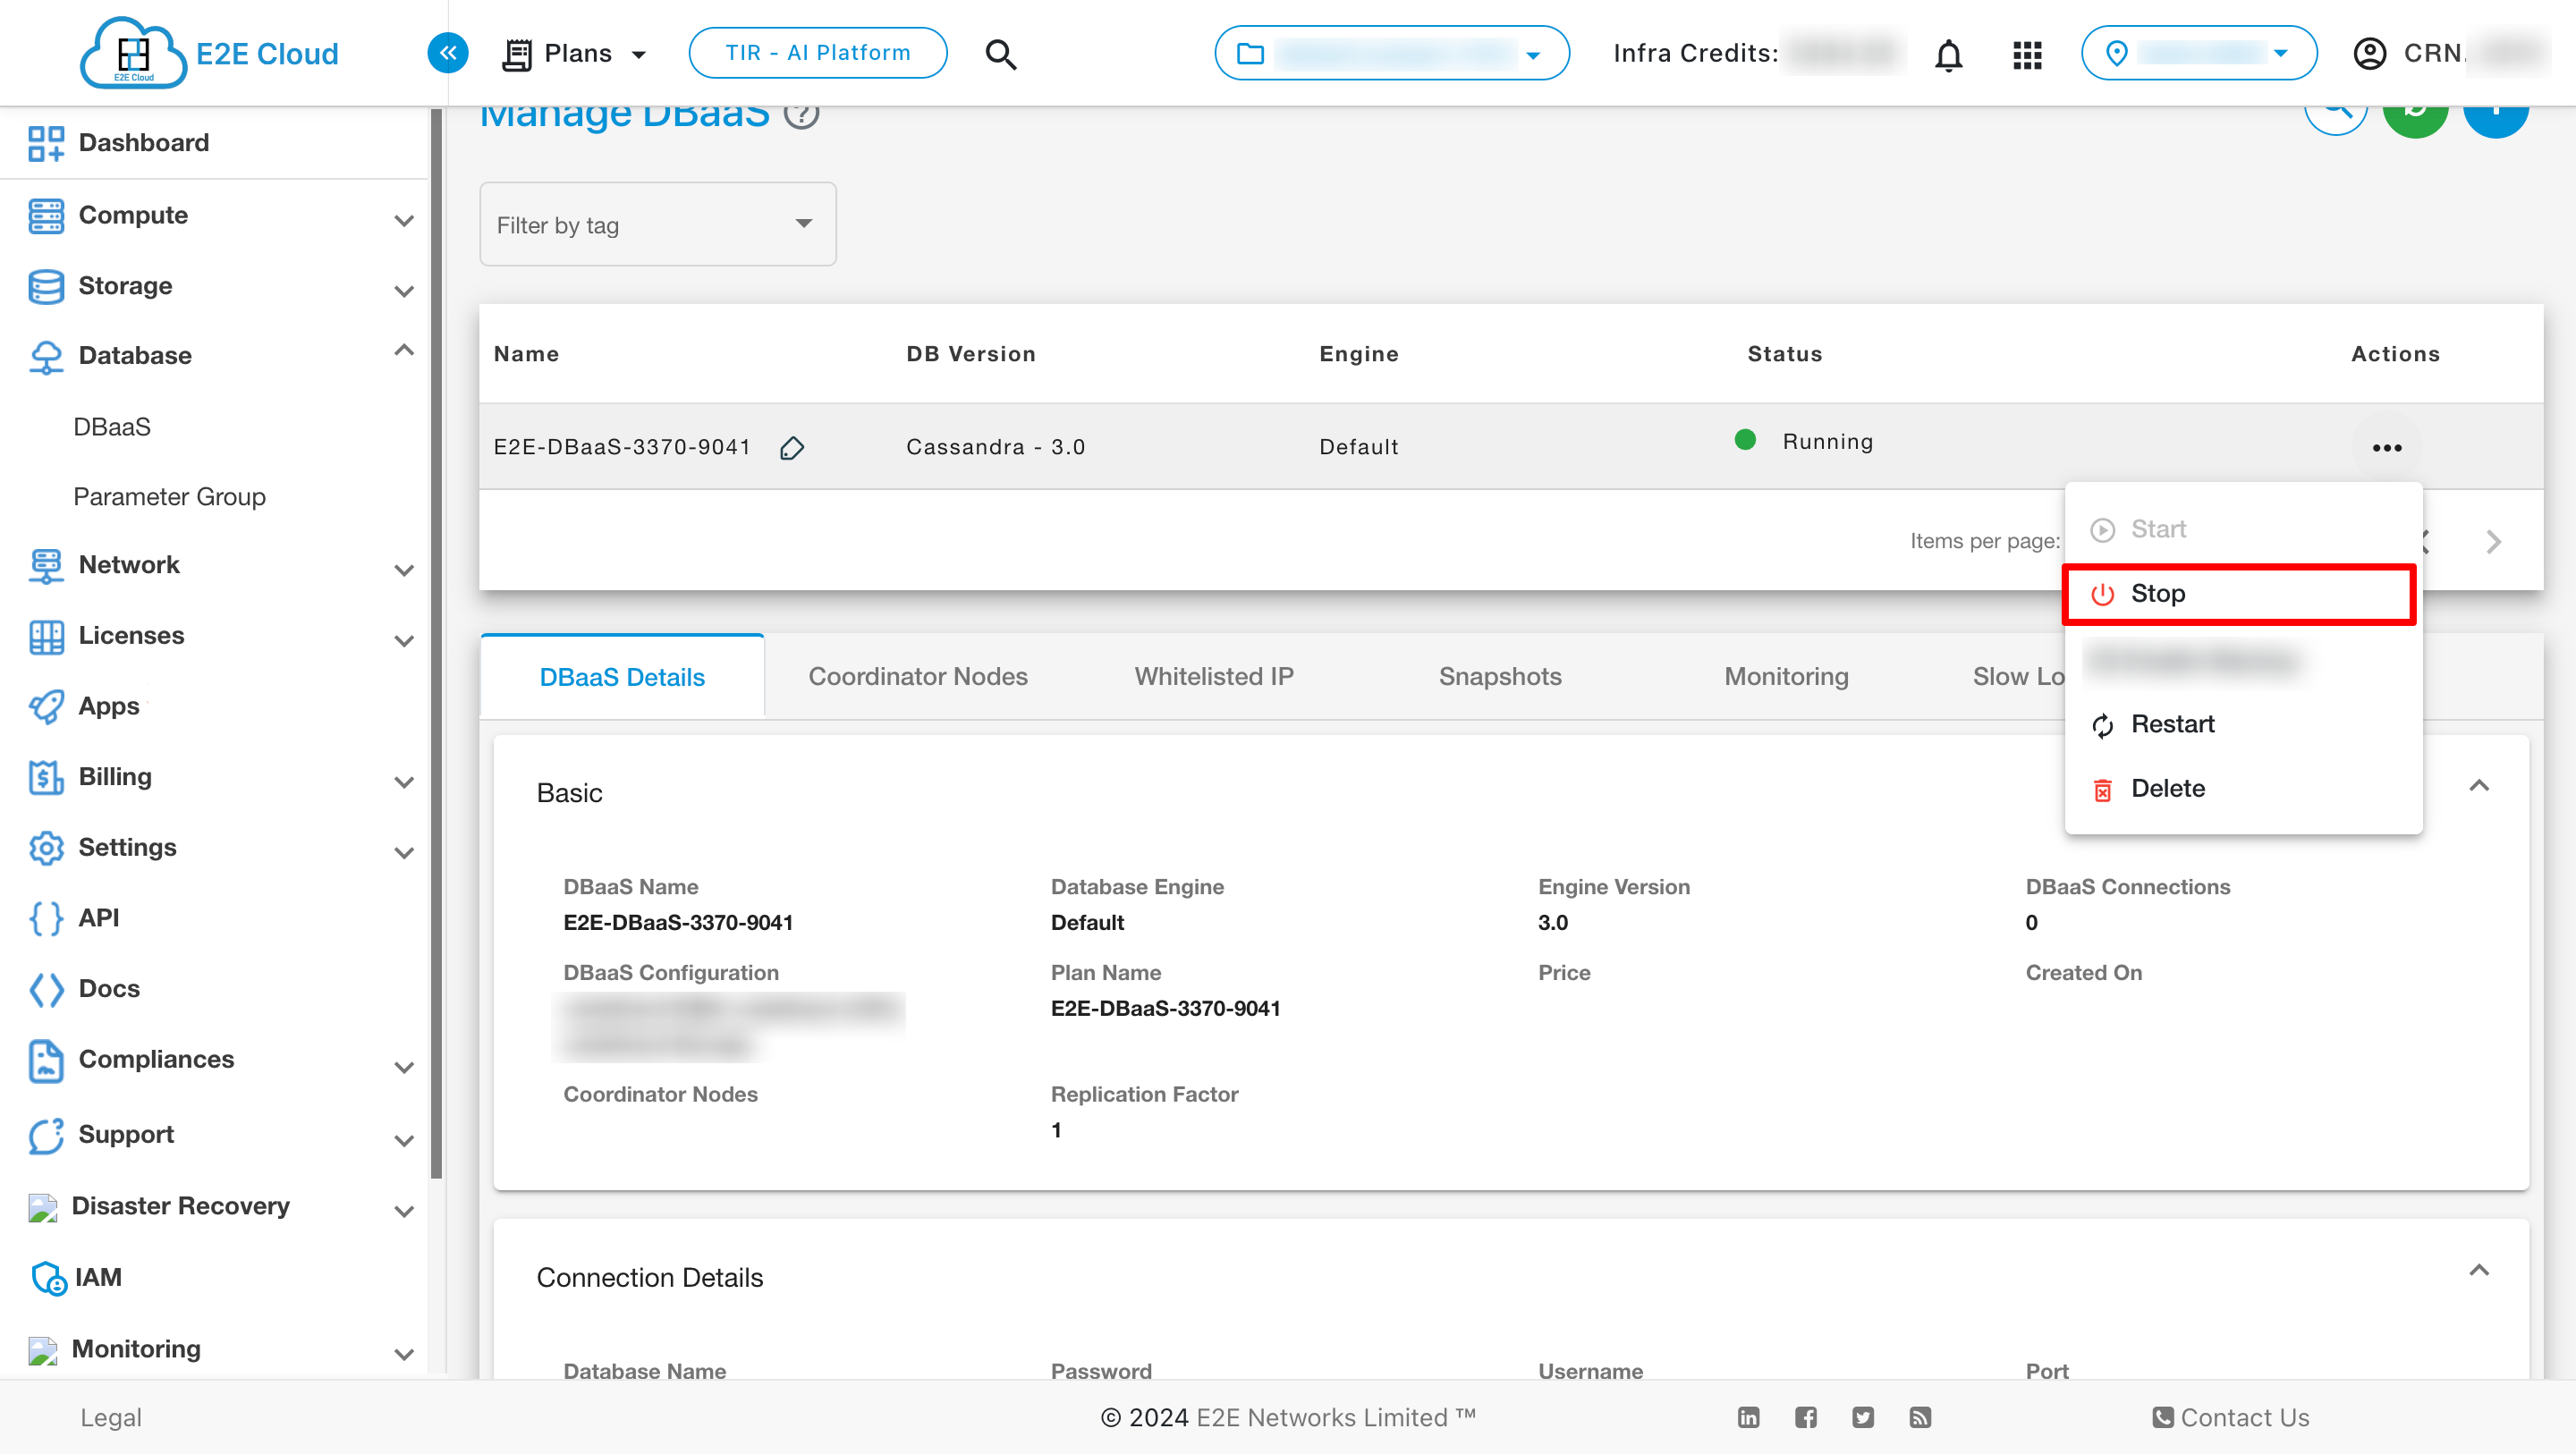Image resolution: width=2576 pixels, height=1454 pixels.
Task: Expand the Billing sidebar section
Action: click(404, 781)
